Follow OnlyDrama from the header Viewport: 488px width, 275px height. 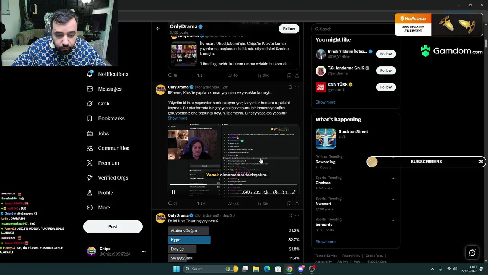289,29
